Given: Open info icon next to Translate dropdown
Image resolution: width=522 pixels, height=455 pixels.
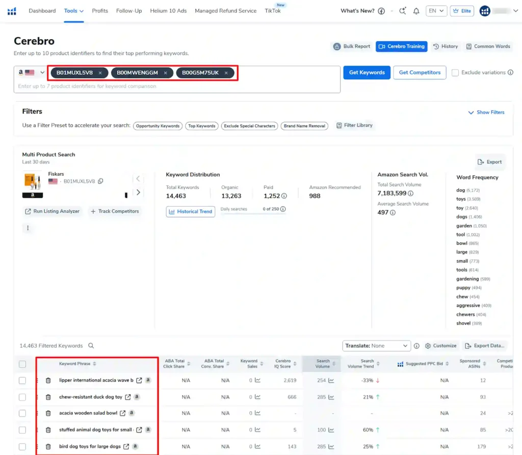Looking at the screenshot, I should click(416, 346).
